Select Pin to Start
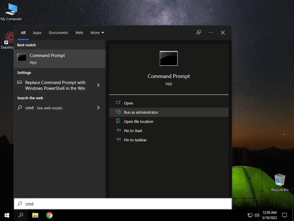294x221 pixels. [169, 131]
